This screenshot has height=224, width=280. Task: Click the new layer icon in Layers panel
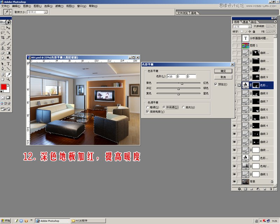coord(265,189)
